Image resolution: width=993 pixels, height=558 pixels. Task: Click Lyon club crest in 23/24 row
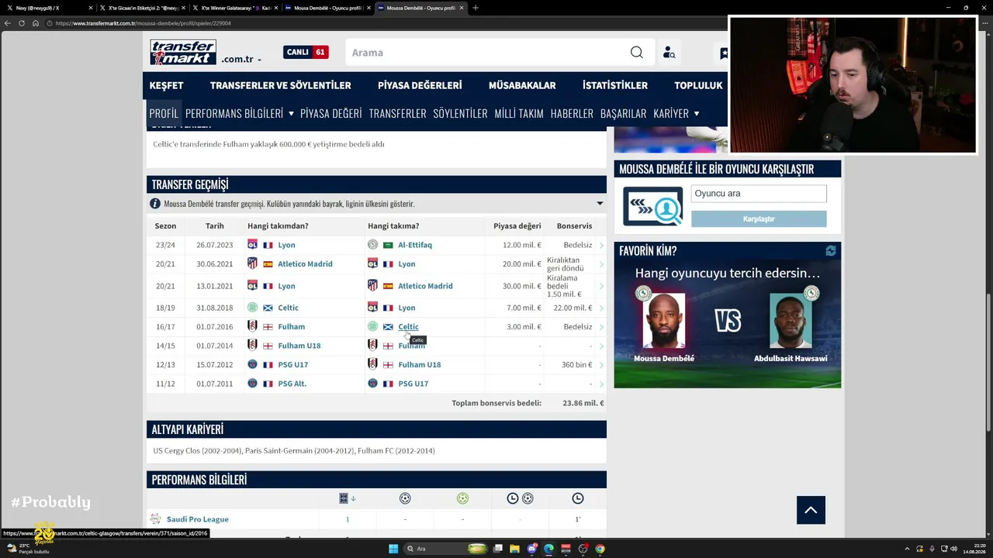pyautogui.click(x=252, y=245)
